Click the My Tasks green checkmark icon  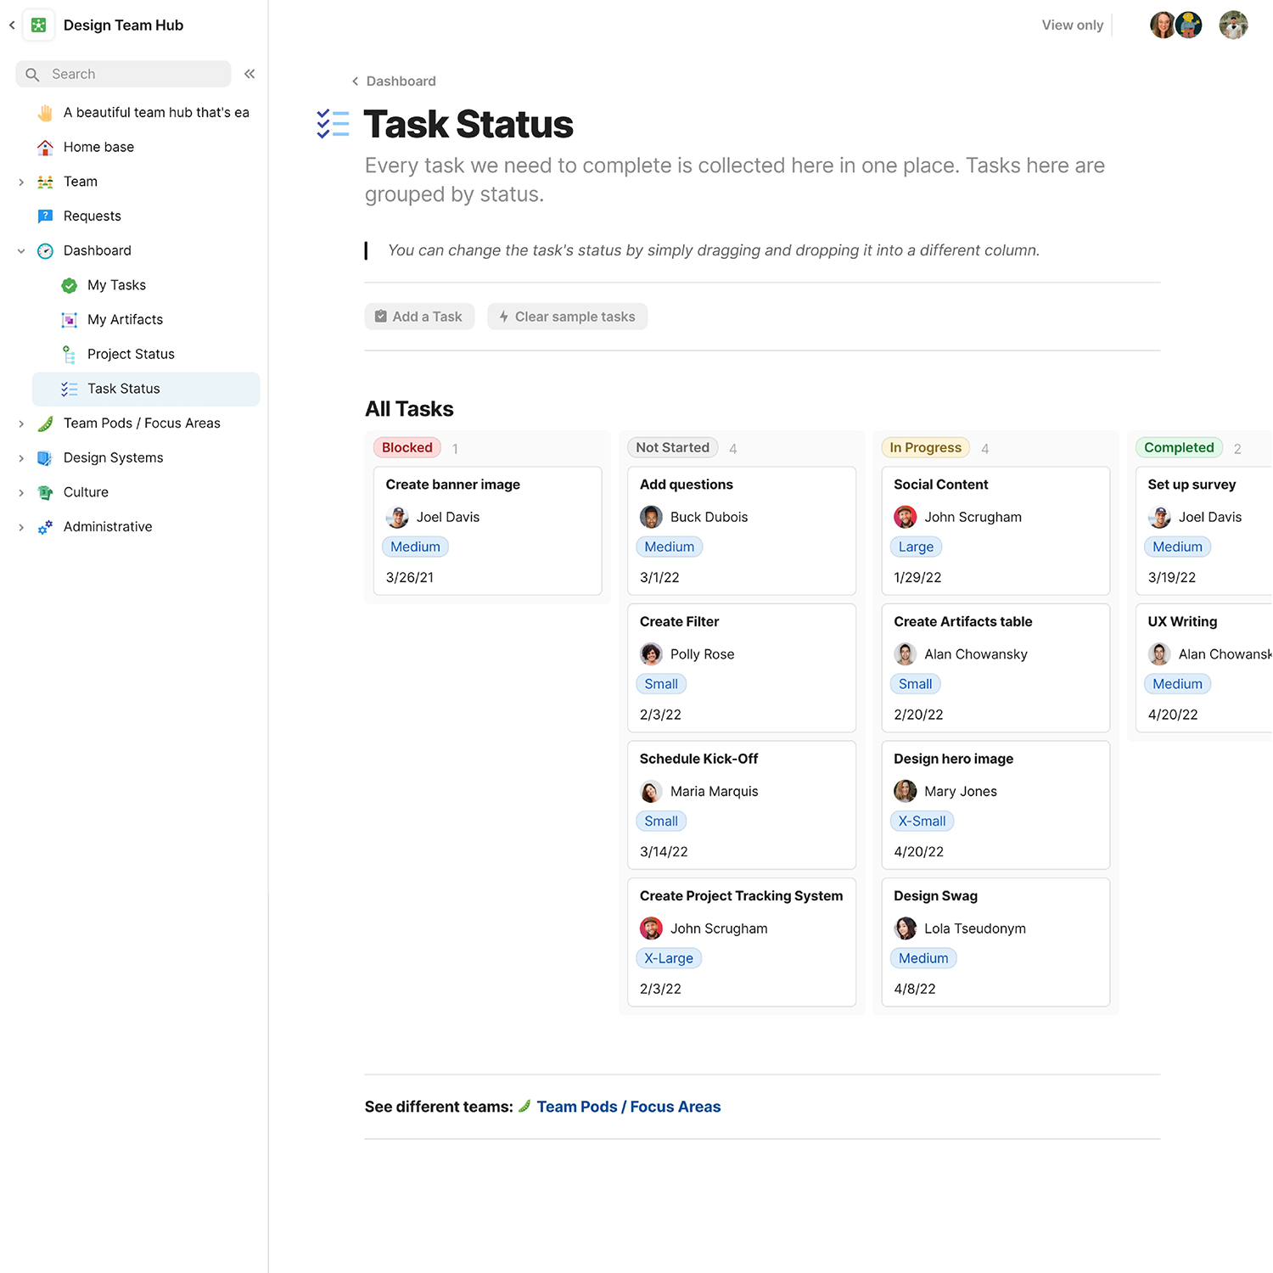point(70,286)
